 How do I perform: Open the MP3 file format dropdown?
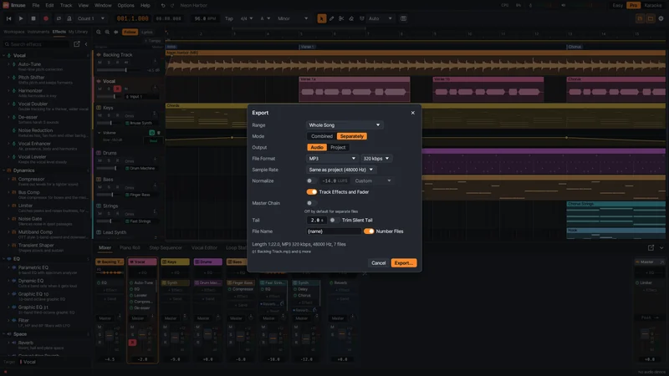(332, 159)
